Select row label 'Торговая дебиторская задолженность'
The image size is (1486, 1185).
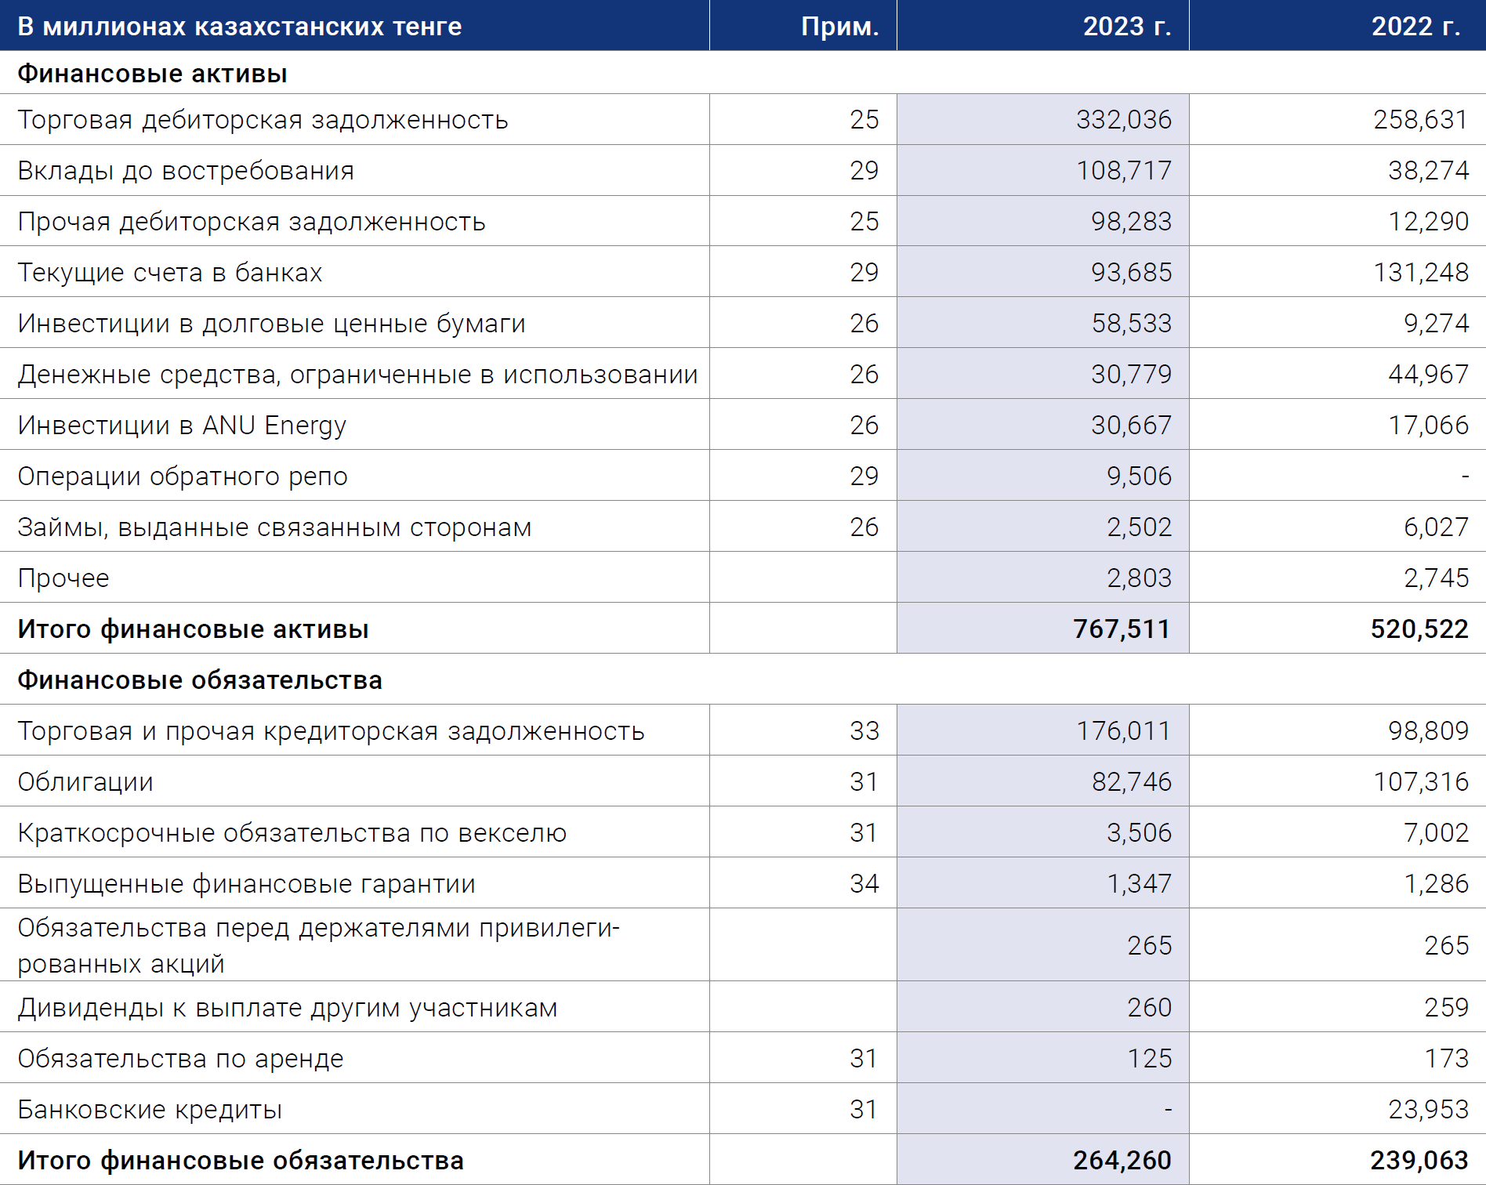tap(263, 120)
